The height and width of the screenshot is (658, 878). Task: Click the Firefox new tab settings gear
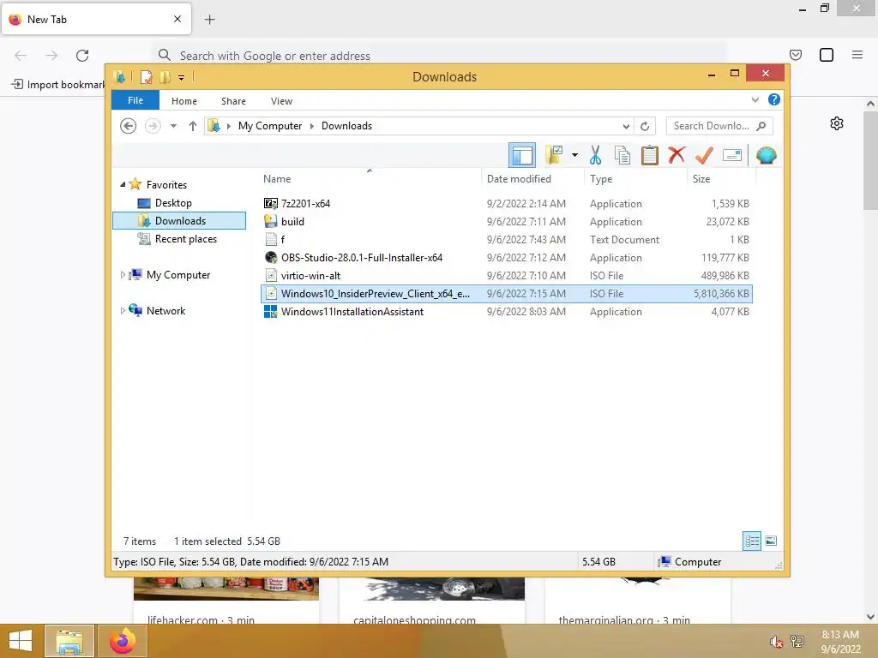(x=837, y=123)
